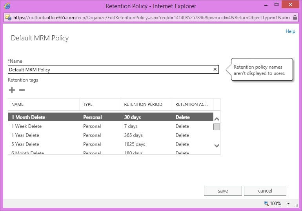Sort by the TYPE column header
The width and height of the screenshot is (302, 211).
point(100,104)
